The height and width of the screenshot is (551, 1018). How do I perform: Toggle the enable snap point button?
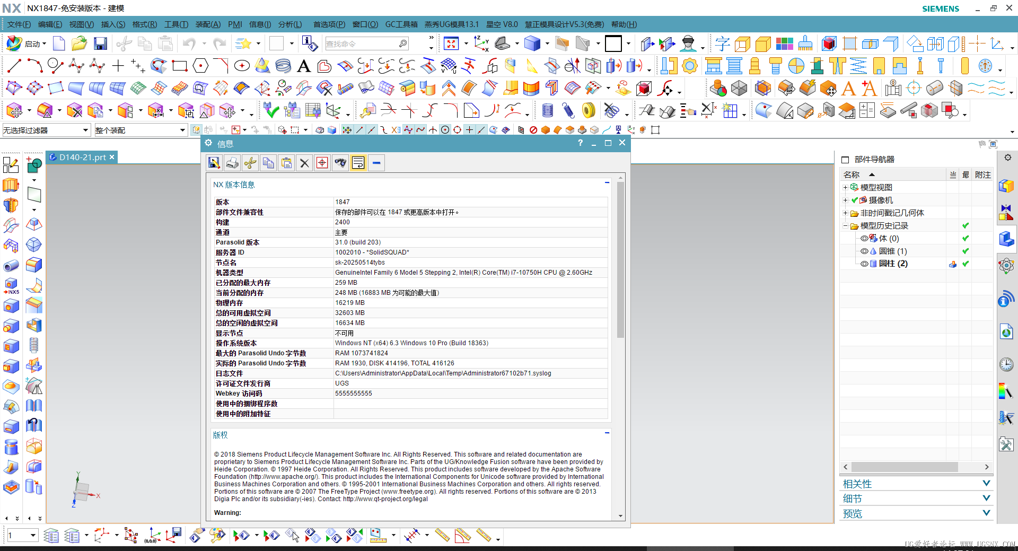pos(347,130)
